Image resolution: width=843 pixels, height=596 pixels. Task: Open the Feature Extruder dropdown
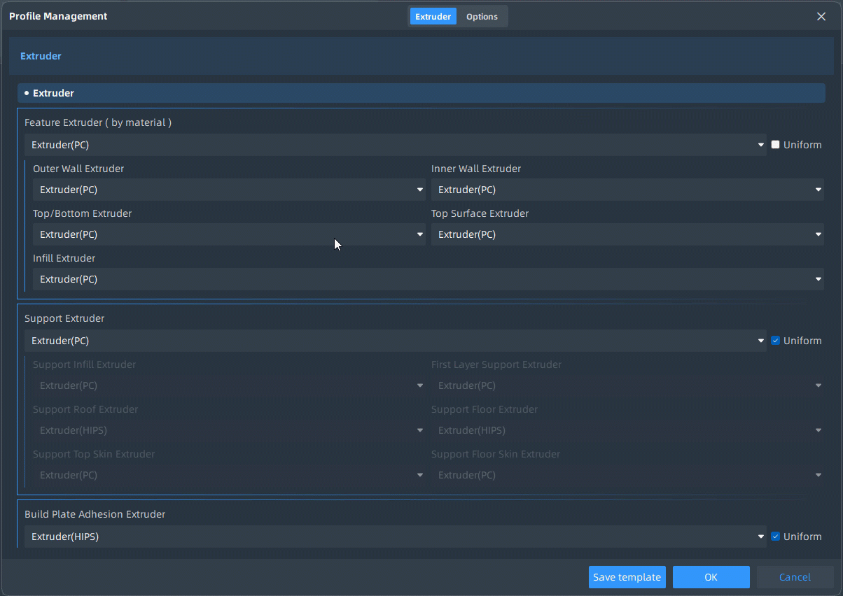coord(396,145)
